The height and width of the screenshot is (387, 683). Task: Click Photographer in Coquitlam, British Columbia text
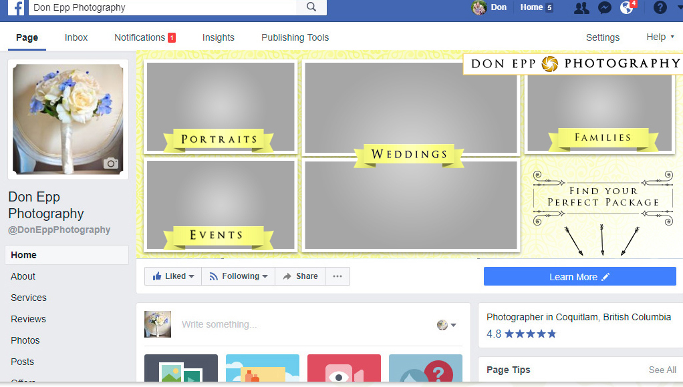579,317
